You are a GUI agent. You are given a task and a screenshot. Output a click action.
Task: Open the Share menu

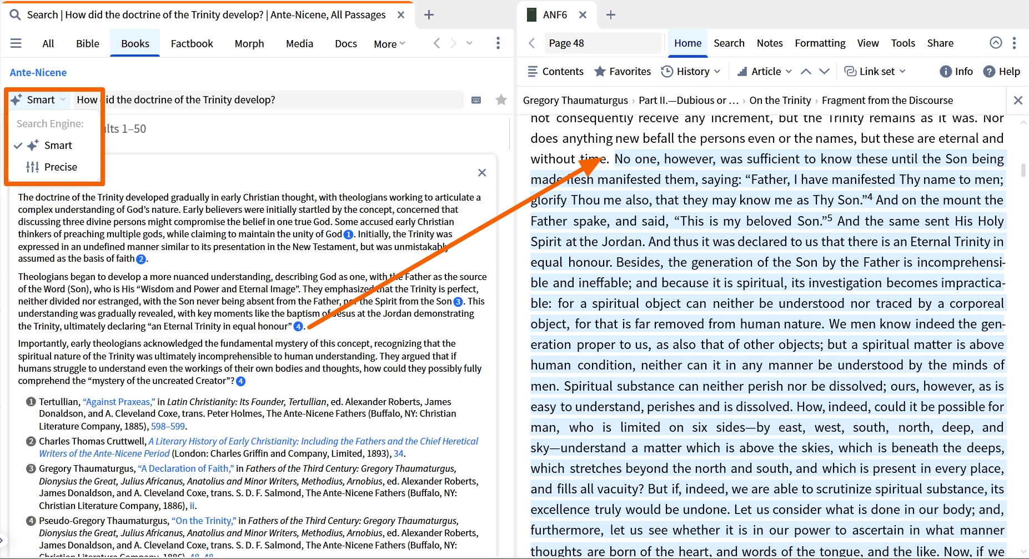[x=940, y=43]
